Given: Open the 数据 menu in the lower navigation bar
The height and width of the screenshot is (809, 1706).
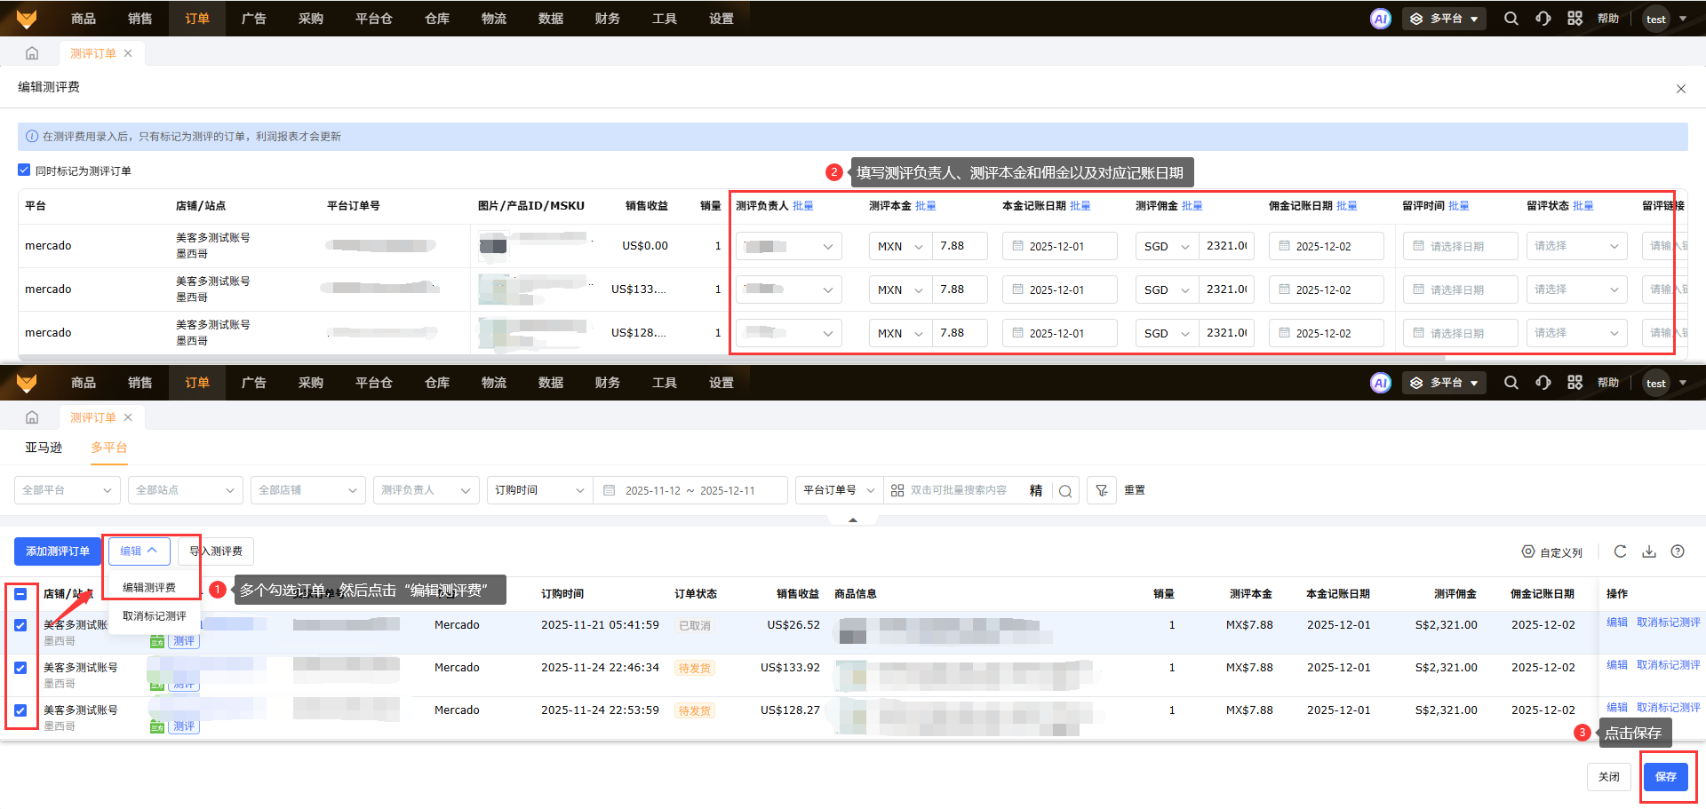Looking at the screenshot, I should [x=551, y=383].
